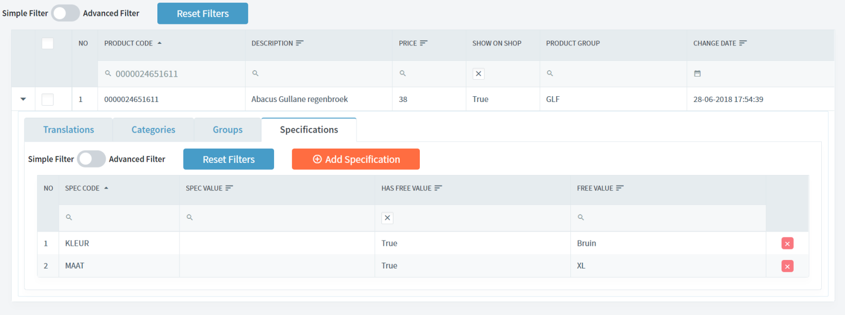Sort by Product Code column header
Screen dimensions: 845x315
[x=128, y=43]
